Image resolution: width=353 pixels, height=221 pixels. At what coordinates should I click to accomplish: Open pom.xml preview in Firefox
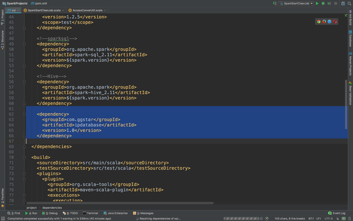point(324,22)
